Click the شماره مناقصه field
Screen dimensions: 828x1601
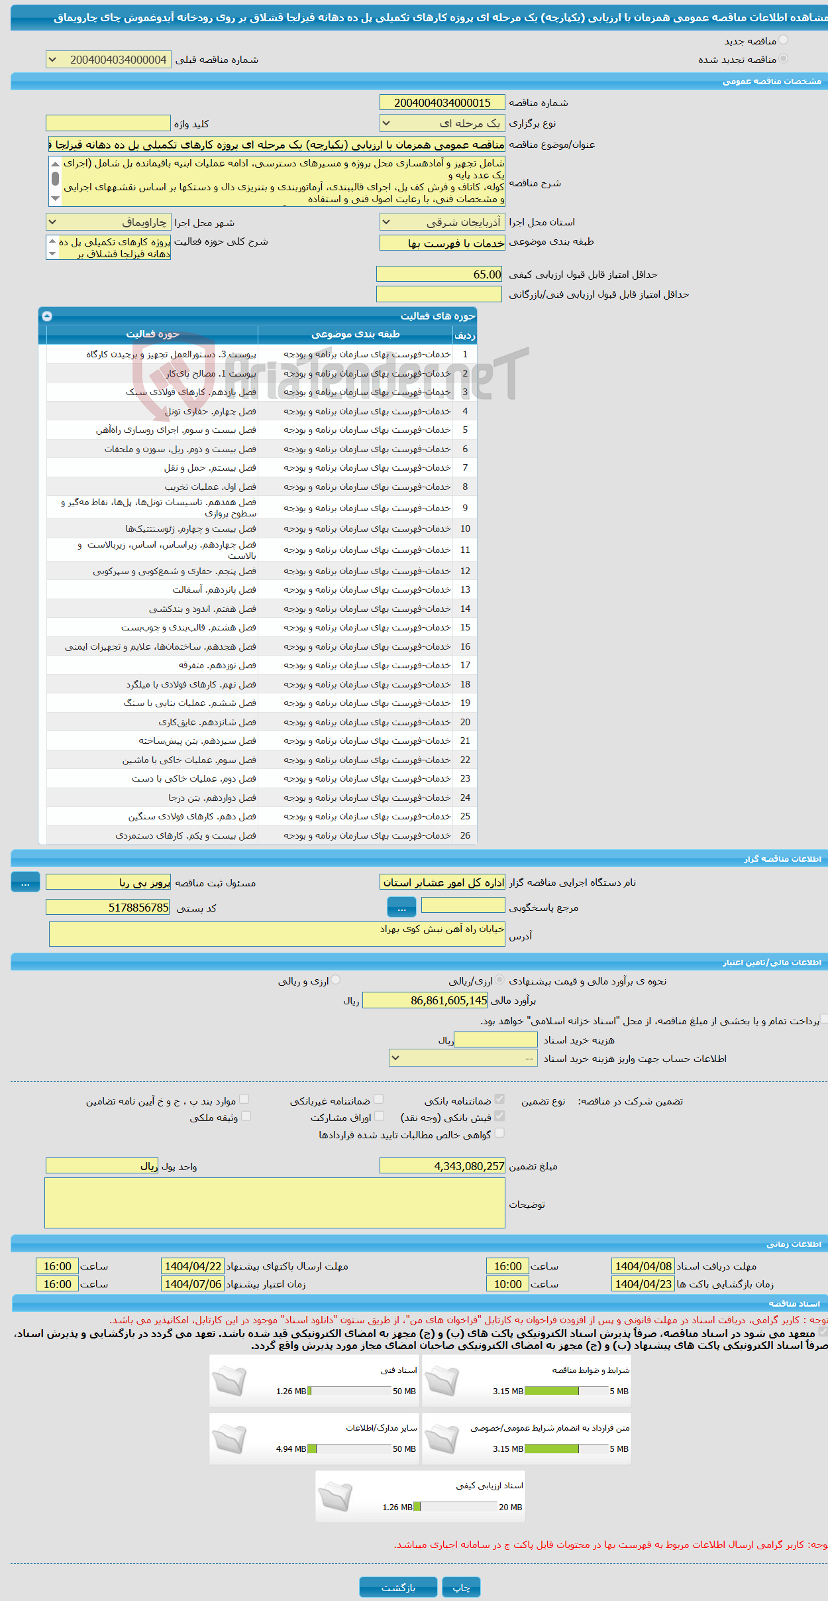[x=442, y=102]
